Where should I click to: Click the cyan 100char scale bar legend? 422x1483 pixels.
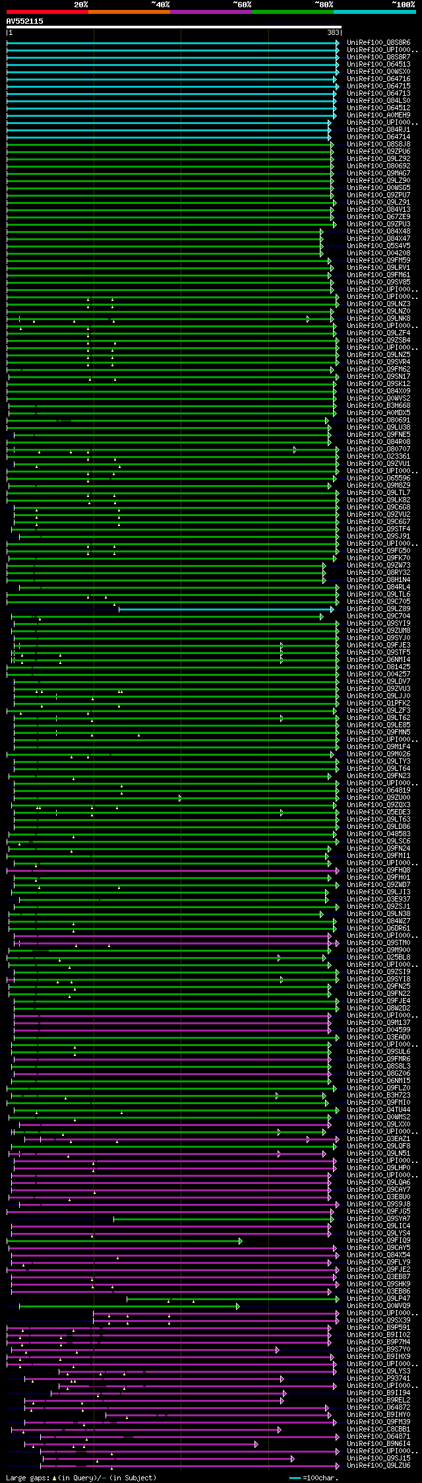click(x=295, y=1478)
